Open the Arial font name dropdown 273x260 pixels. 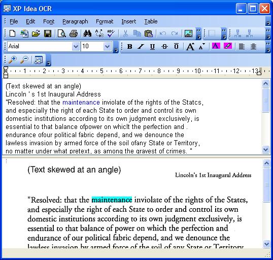point(76,46)
